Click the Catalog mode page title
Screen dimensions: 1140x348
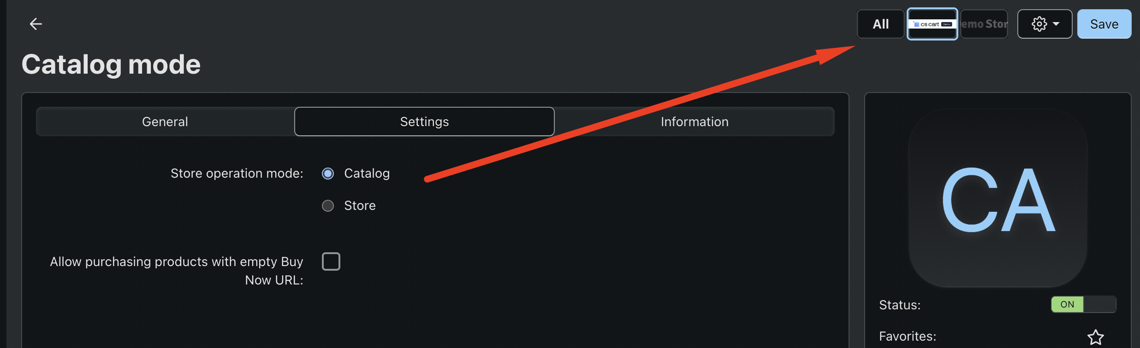[111, 64]
